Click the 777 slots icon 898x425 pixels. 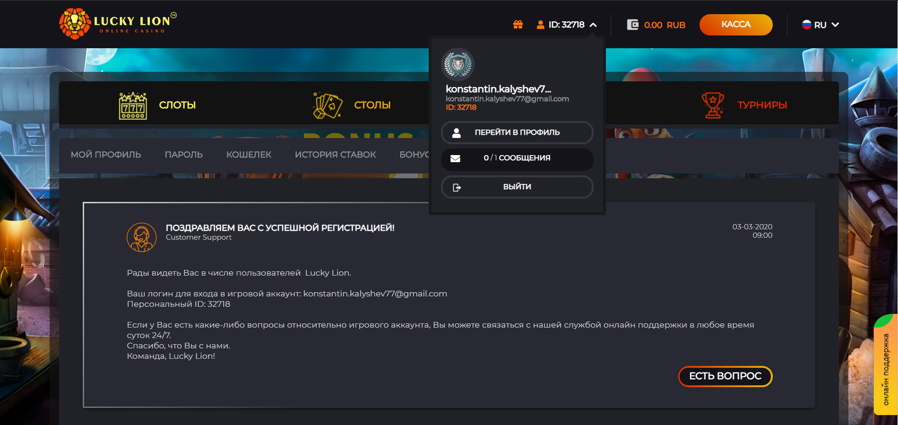(133, 105)
